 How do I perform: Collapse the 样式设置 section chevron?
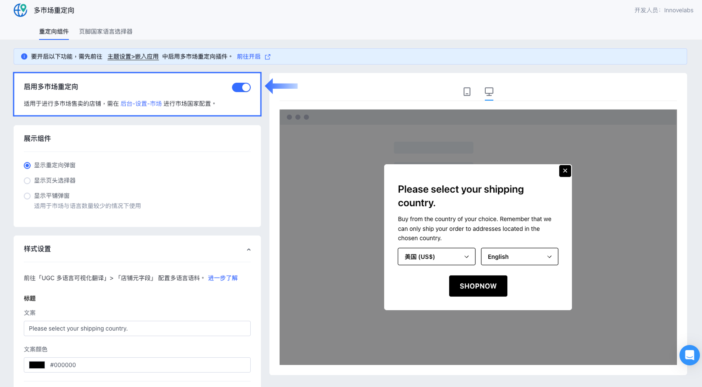(x=249, y=250)
